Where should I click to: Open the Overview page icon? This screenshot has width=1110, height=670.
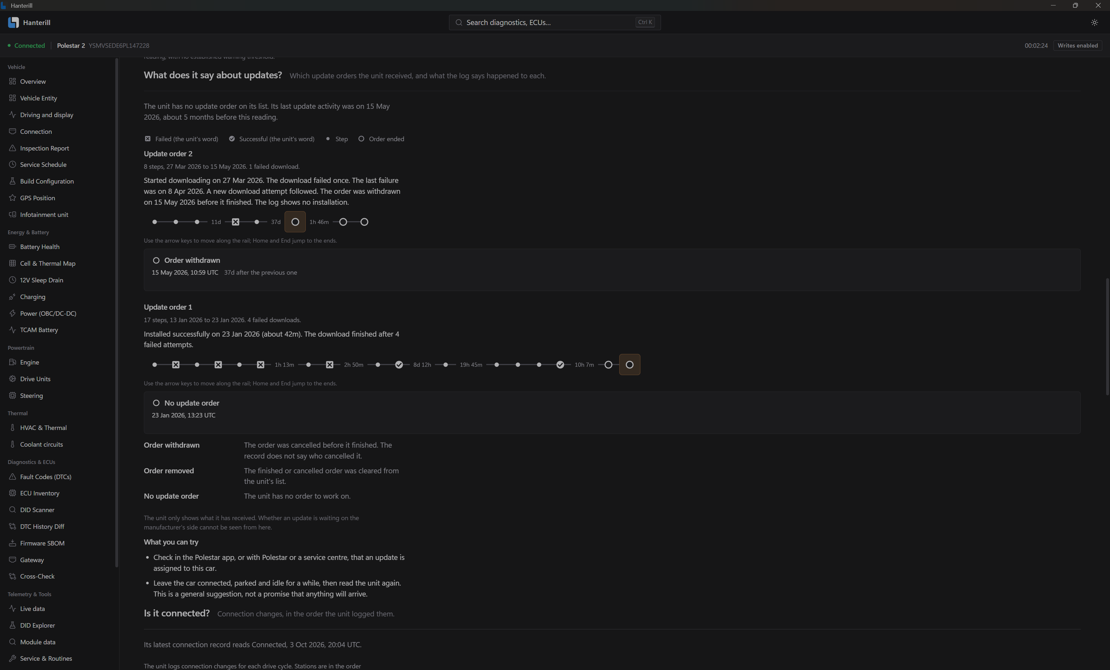tap(12, 82)
